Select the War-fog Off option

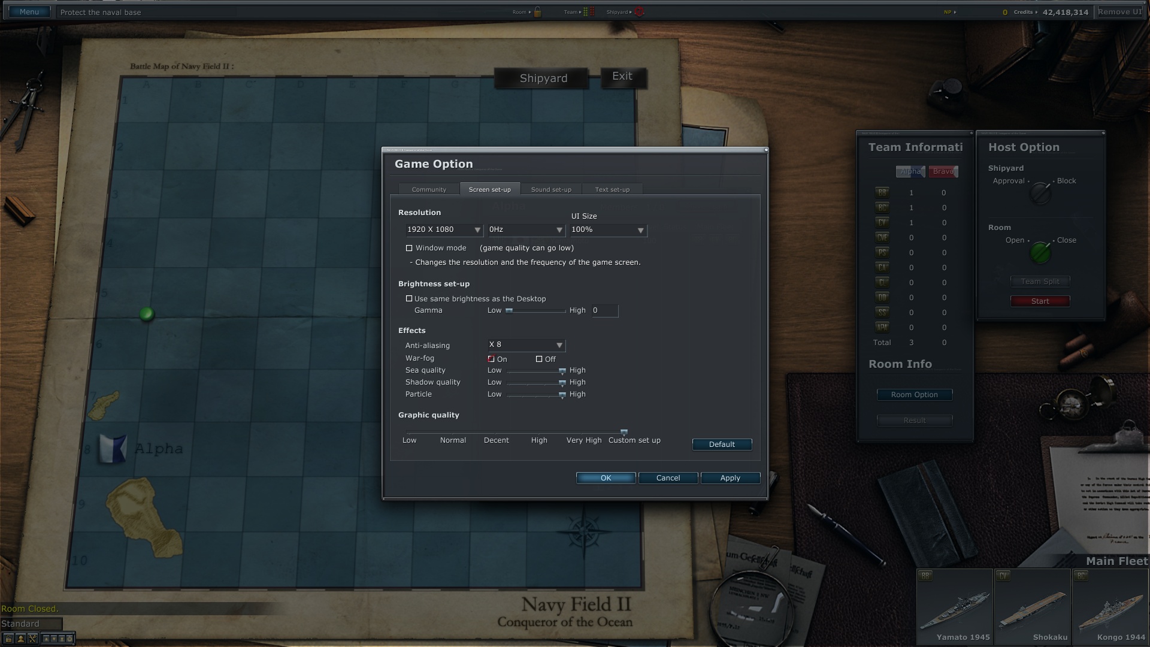539,359
